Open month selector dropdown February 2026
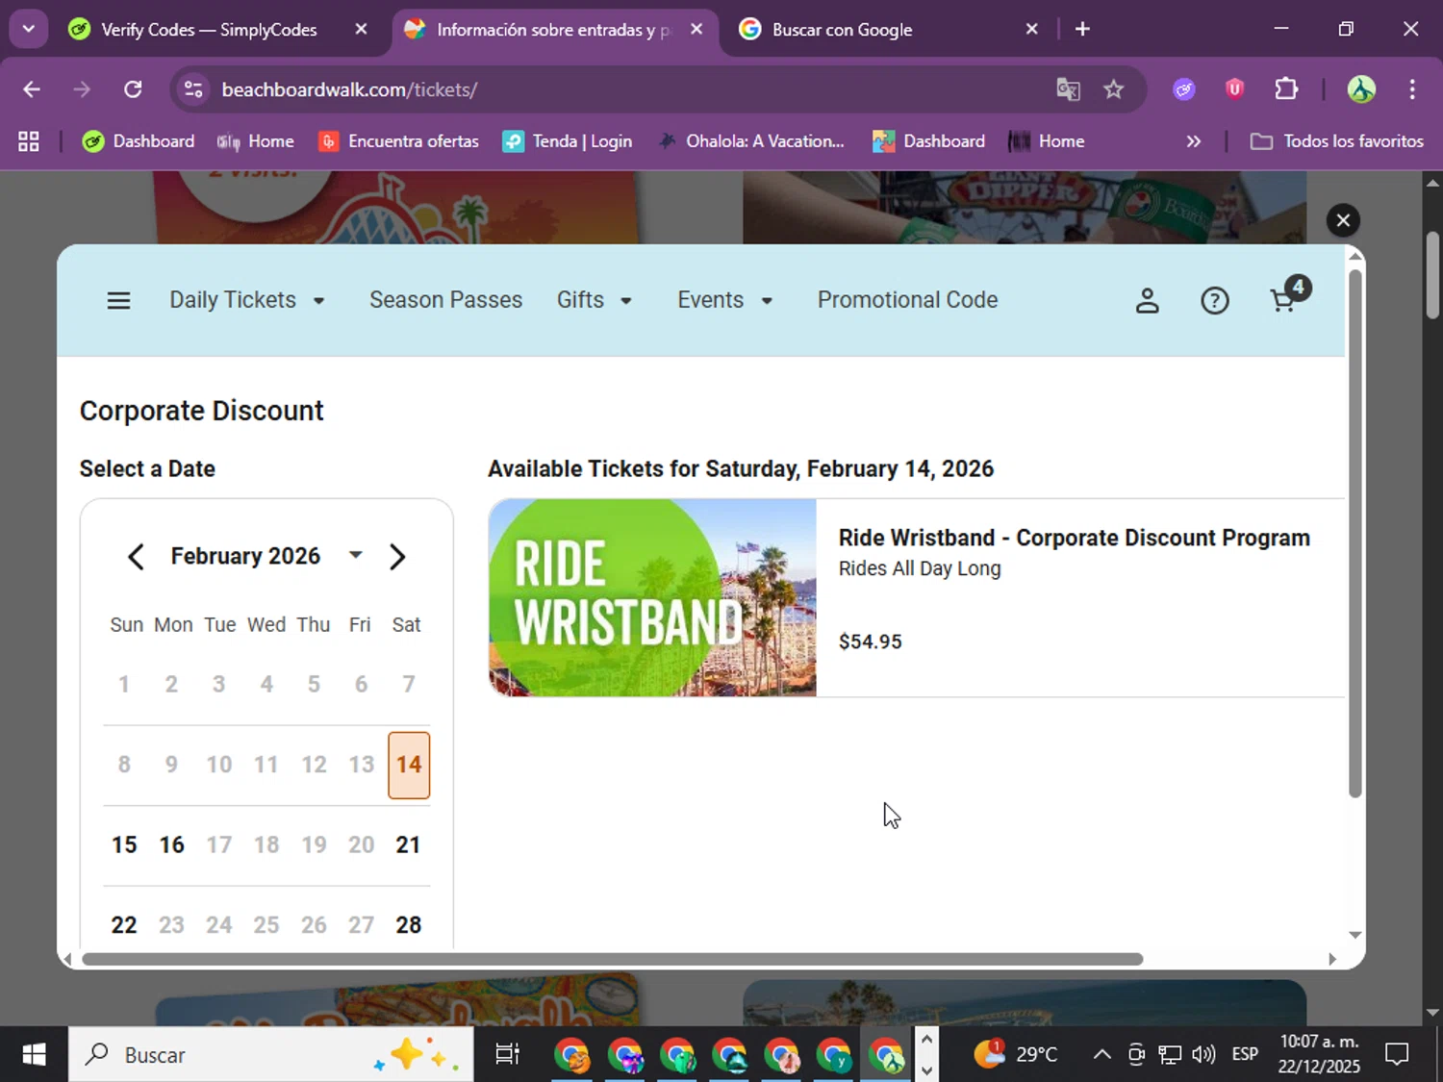Viewport: 1443px width, 1082px height. 266,556
